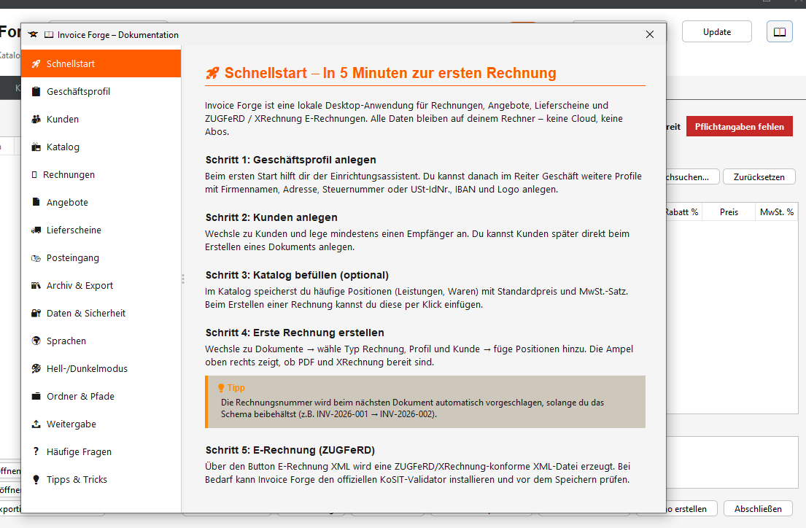This screenshot has width=806, height=528.
Task: Click the MwSt. % column header
Action: [x=776, y=211]
